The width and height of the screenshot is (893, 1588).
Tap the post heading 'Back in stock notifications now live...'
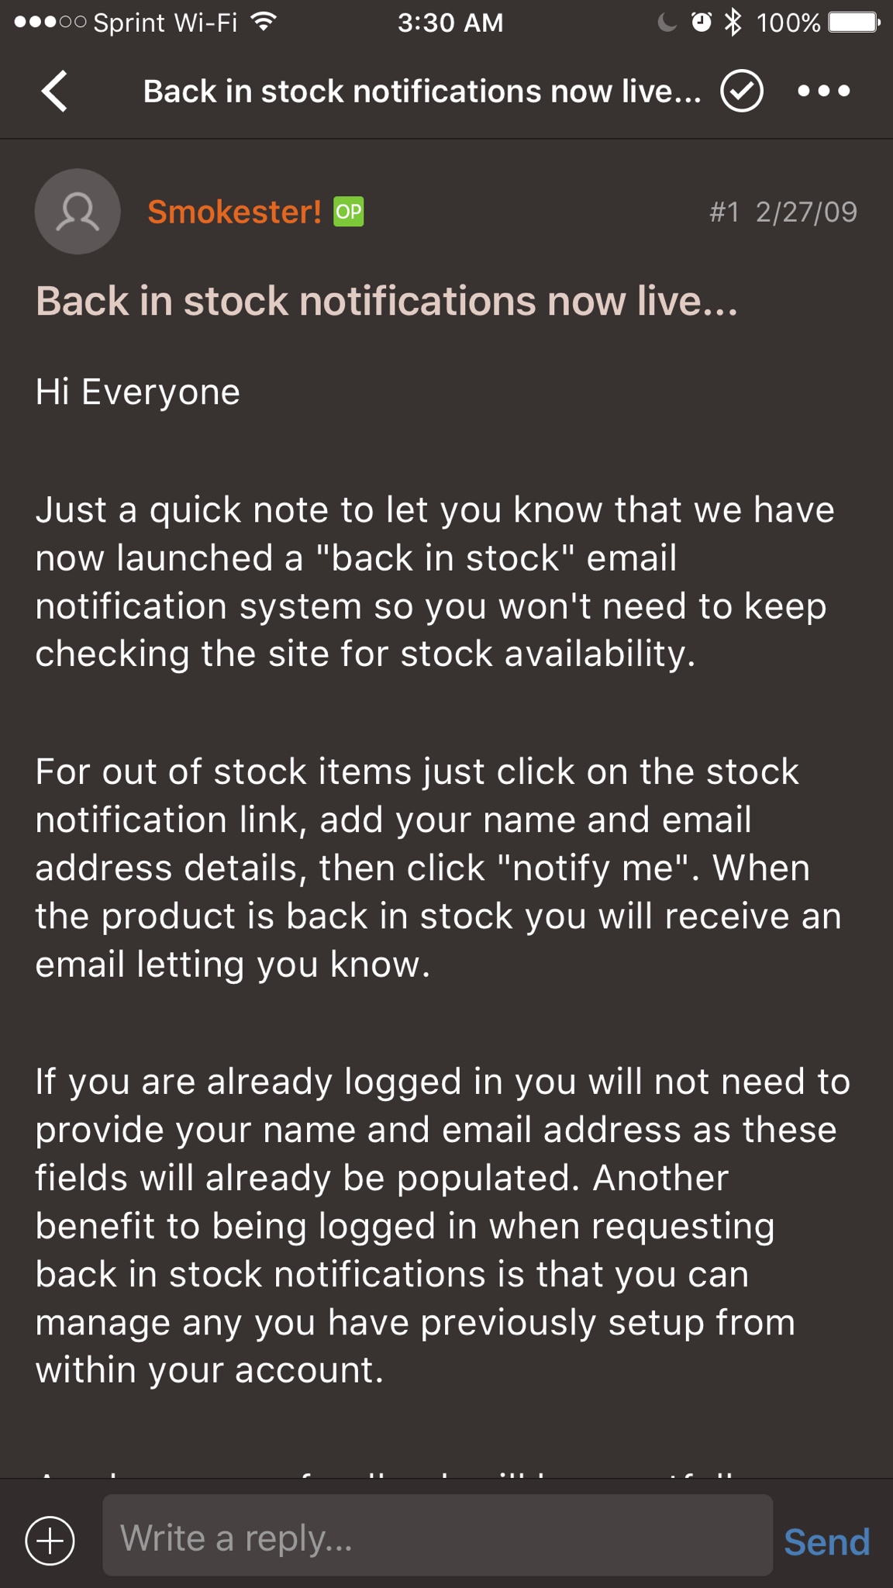pos(386,301)
